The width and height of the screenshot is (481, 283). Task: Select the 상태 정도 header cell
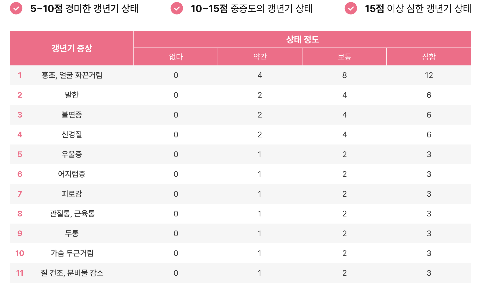point(302,39)
